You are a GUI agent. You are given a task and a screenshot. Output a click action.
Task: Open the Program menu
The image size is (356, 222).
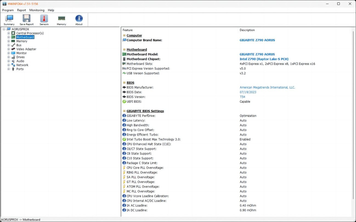(x=8, y=10)
